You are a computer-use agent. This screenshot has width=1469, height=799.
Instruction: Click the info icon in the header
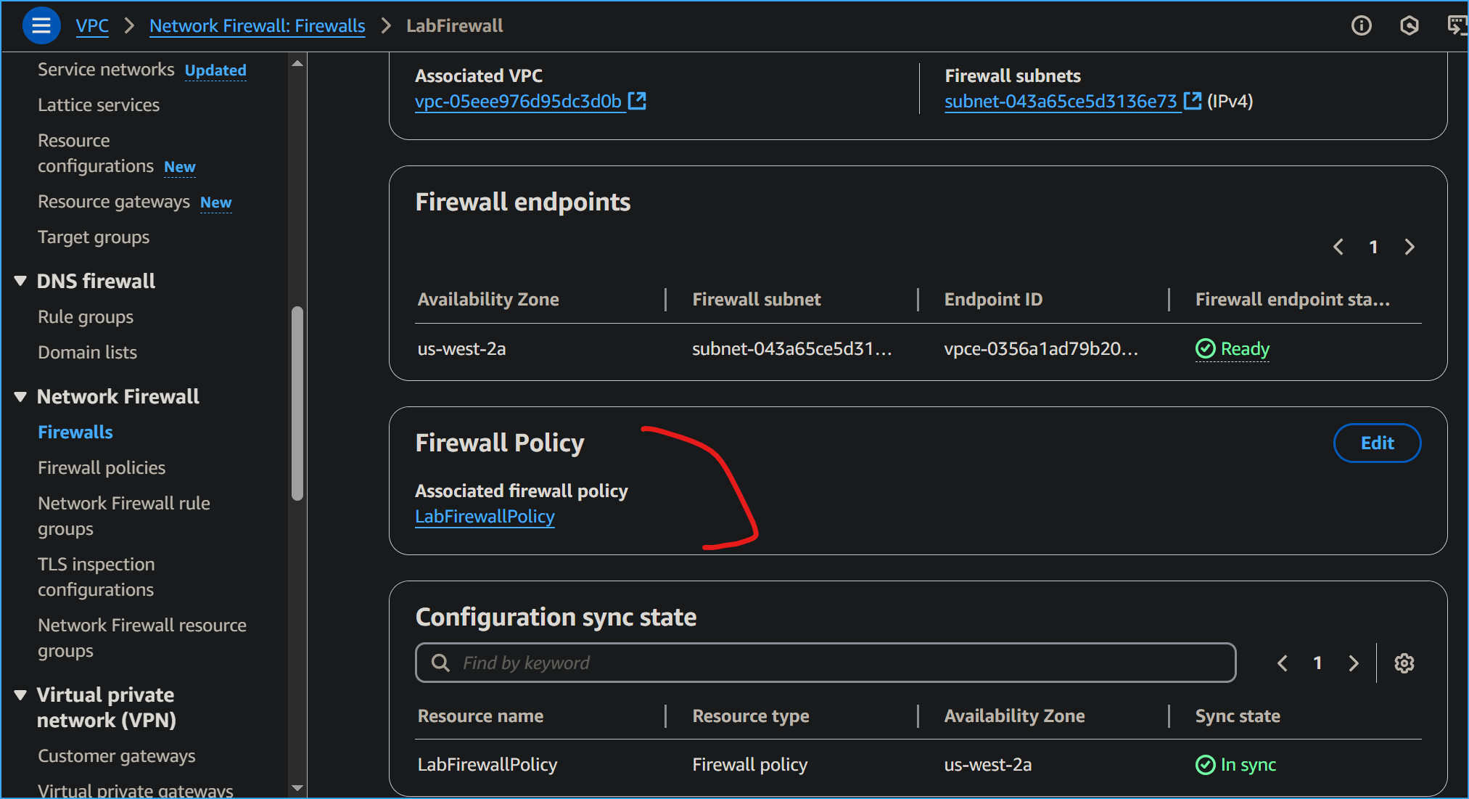(1362, 25)
